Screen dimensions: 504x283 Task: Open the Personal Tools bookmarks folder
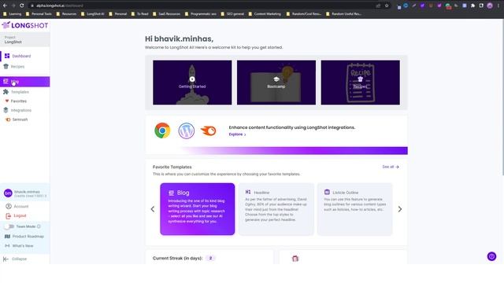click(39, 14)
